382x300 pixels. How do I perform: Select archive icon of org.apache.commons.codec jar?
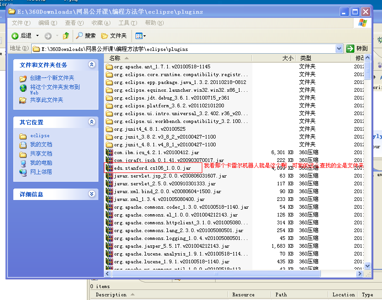(109, 207)
